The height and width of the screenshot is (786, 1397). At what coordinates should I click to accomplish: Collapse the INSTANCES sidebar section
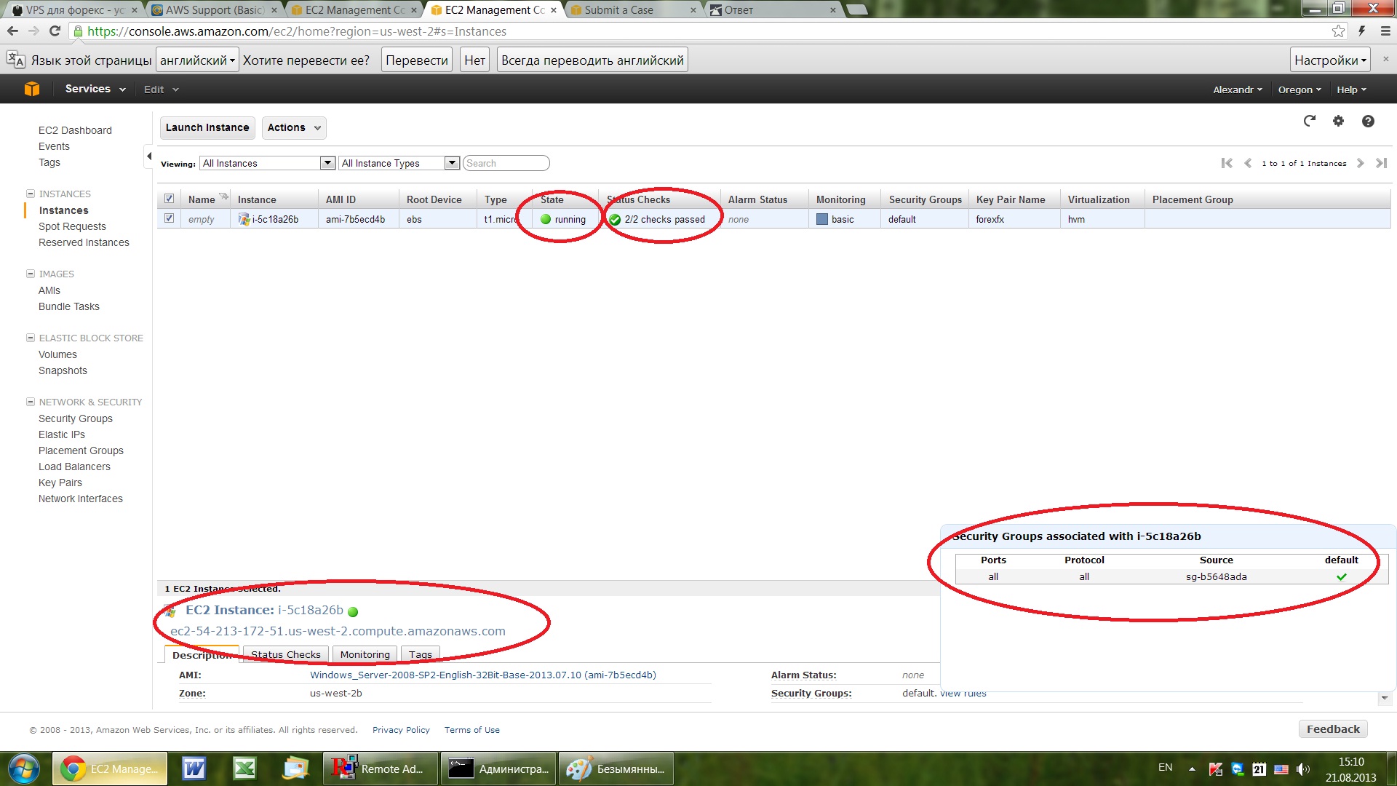[31, 194]
